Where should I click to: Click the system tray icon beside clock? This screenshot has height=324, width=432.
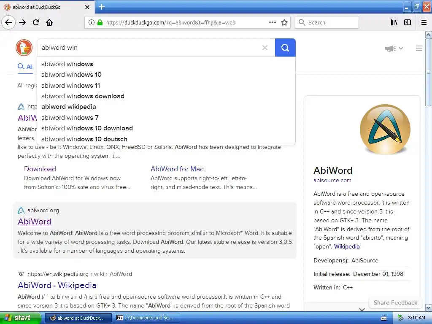(x=400, y=318)
